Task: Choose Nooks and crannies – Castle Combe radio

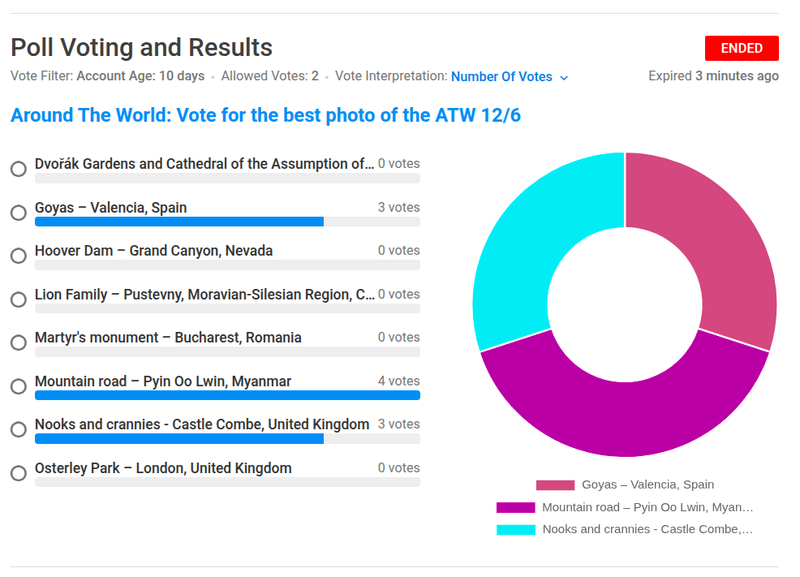Action: [19, 429]
